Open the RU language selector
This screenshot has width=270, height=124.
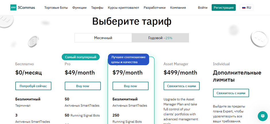pos(246,7)
